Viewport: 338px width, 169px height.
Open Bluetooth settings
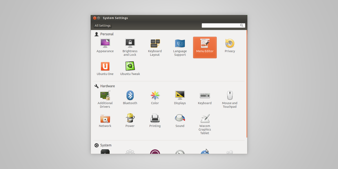(130, 98)
